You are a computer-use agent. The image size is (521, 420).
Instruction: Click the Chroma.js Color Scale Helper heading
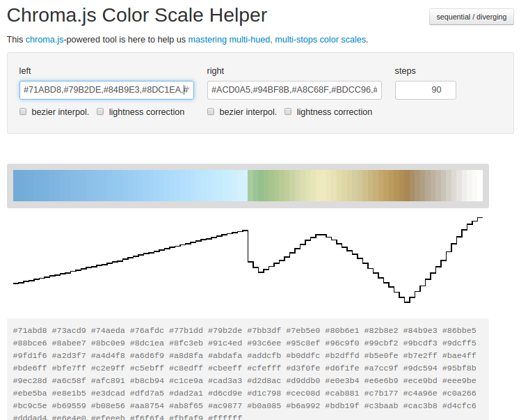point(137,15)
